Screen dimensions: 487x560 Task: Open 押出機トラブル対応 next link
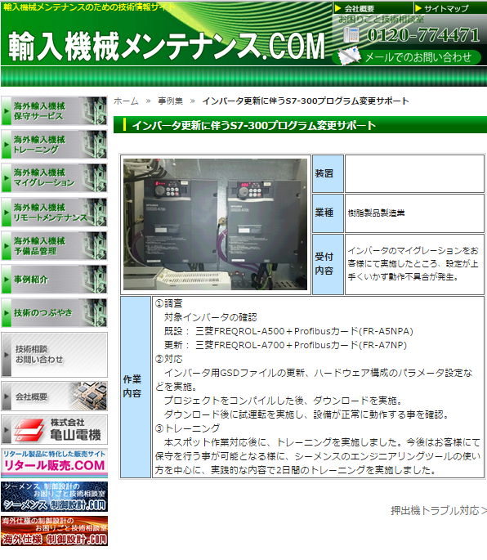[x=439, y=511]
